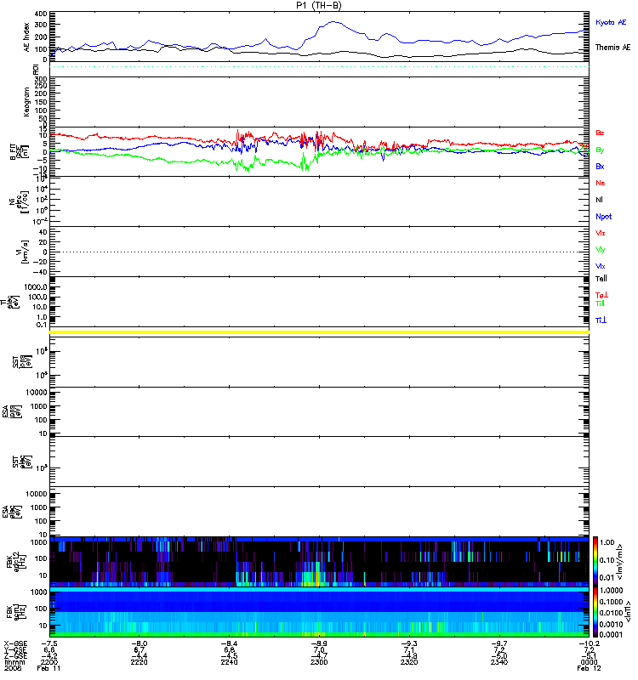Click the 0000 time tick label
This screenshot has height=680, width=638.
589,662
